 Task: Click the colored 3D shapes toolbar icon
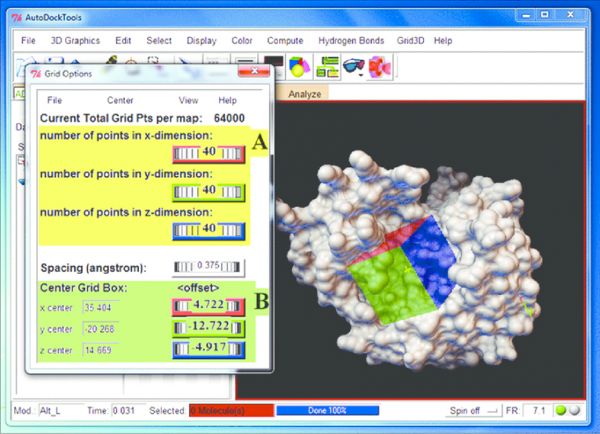click(x=298, y=68)
